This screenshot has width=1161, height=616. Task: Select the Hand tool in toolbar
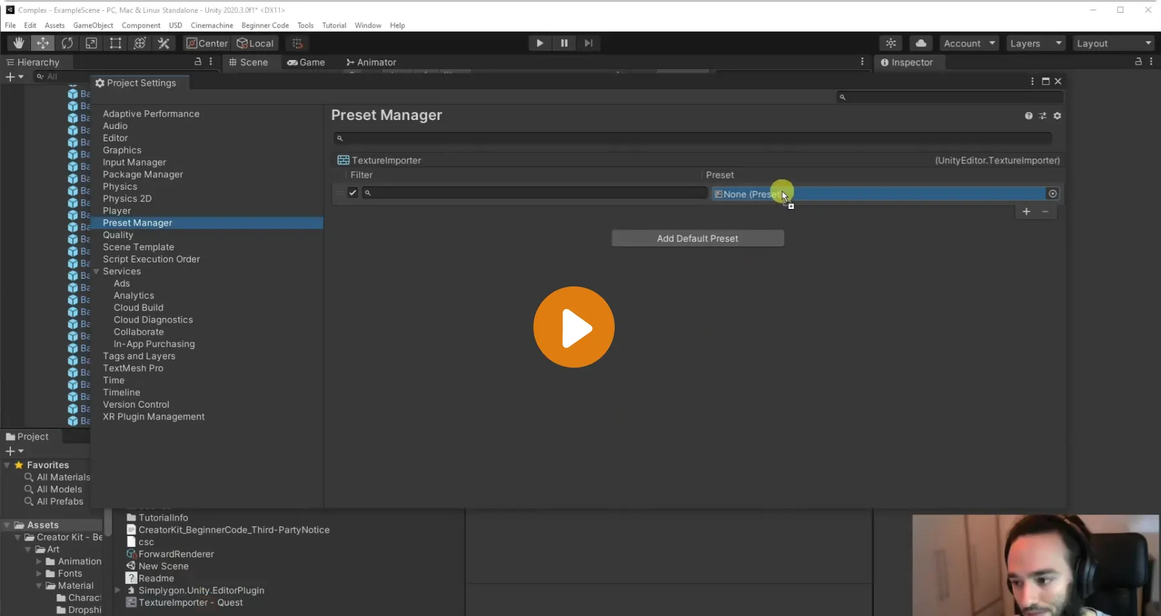click(19, 43)
